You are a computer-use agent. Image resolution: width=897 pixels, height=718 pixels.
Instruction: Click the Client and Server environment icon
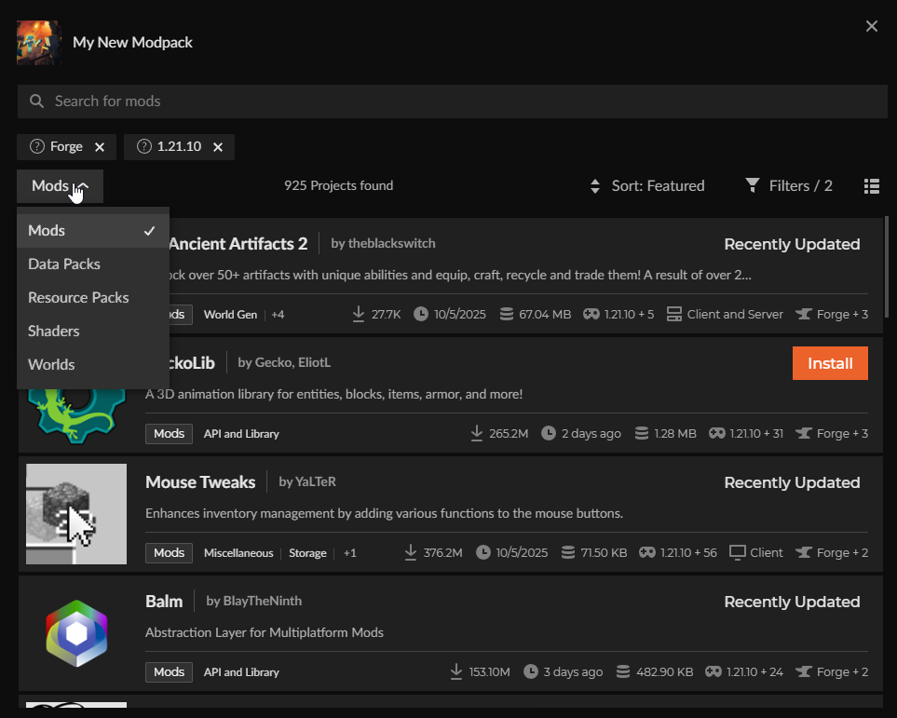pos(673,314)
